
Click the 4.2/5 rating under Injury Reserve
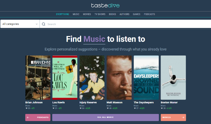pyautogui.click(x=88, y=108)
